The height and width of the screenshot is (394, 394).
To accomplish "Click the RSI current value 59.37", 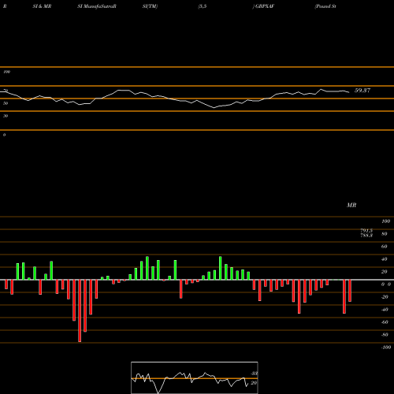I will 362,91.
